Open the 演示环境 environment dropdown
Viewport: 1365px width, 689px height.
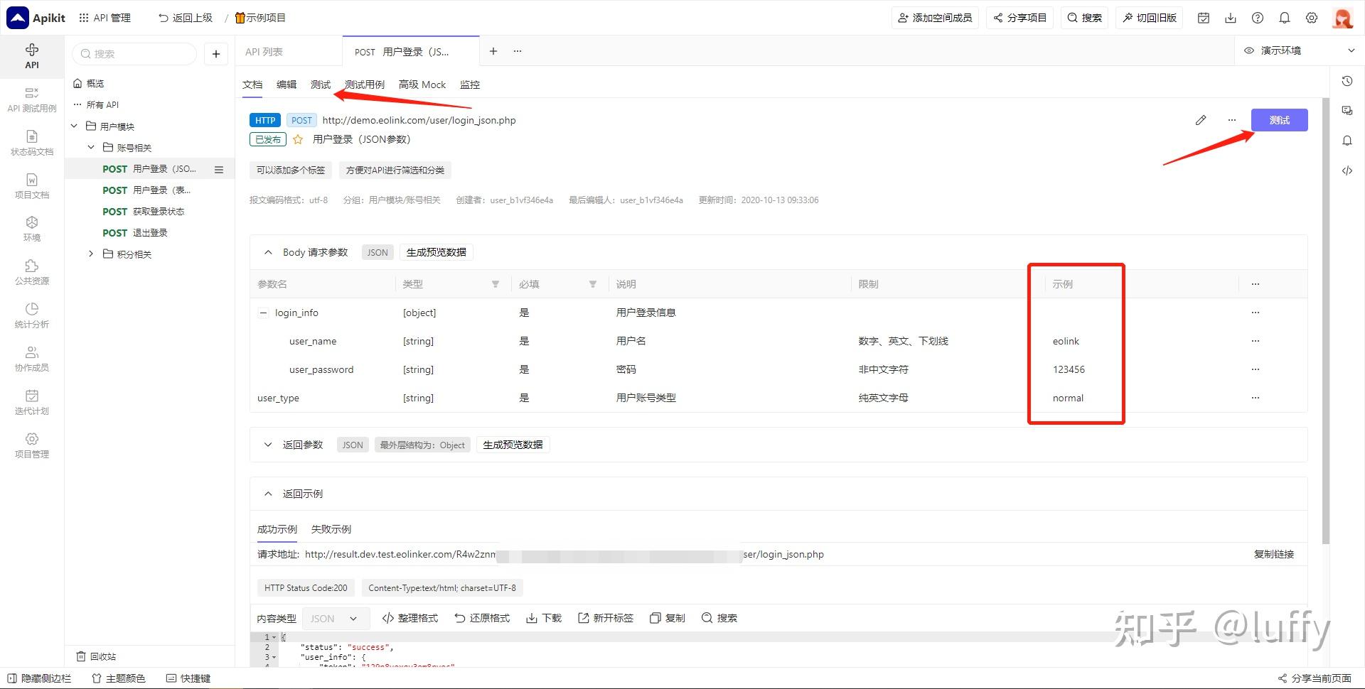point(1300,50)
